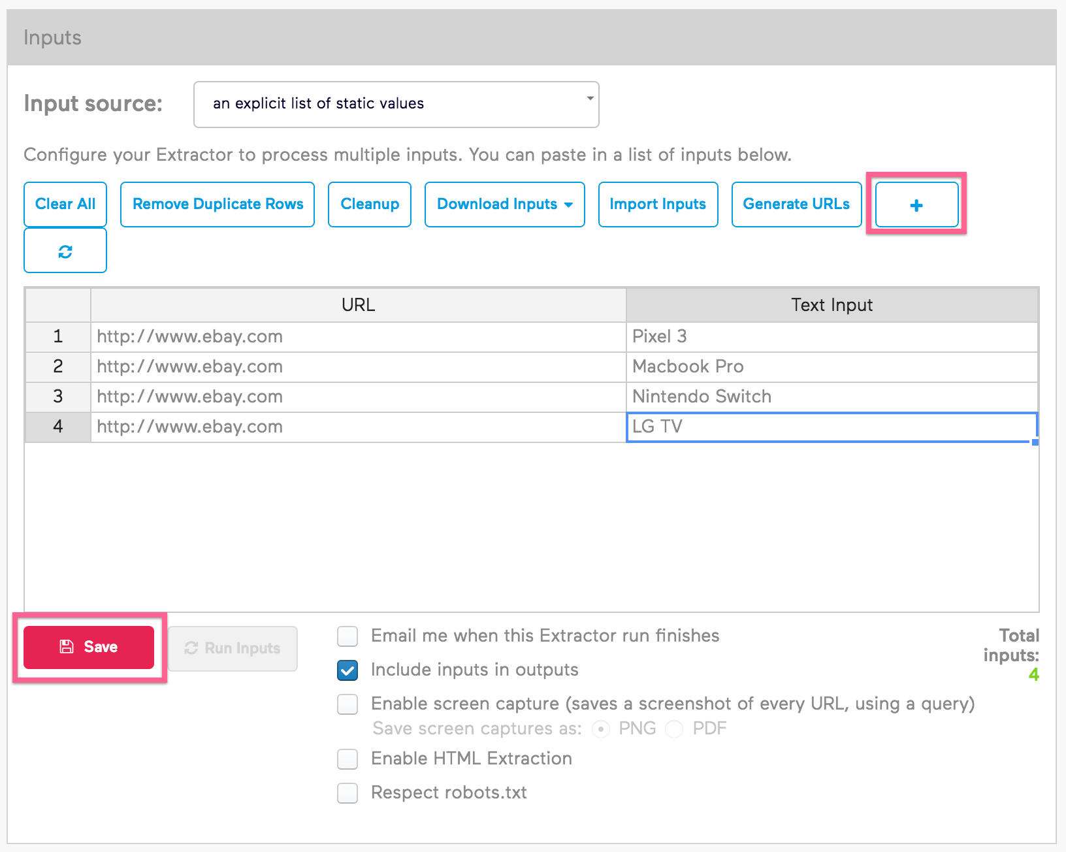Click the disk icon inside the Save button

pyautogui.click(x=67, y=646)
